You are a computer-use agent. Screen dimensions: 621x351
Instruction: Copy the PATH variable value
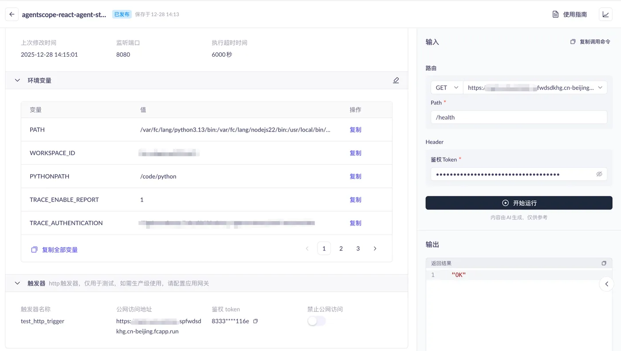[x=355, y=130]
